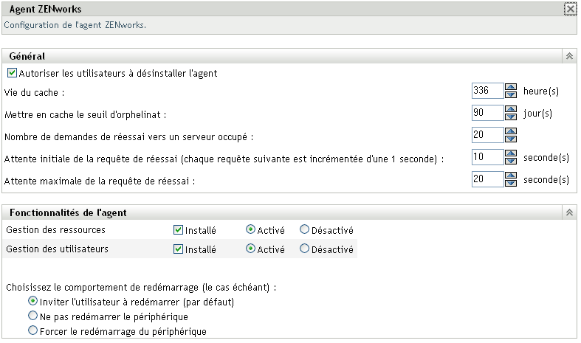
Task: Click the Attente maximale seconds input field
Action: (487, 179)
